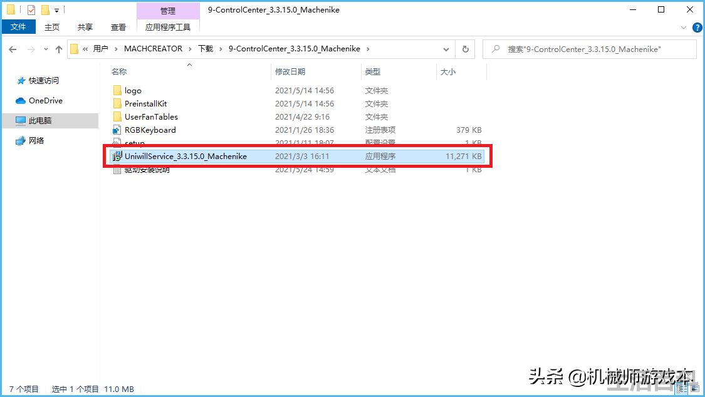This screenshot has width=705, height=397.
Task: Click the 2021/3/3 16:11 date cell
Action: [x=302, y=157]
